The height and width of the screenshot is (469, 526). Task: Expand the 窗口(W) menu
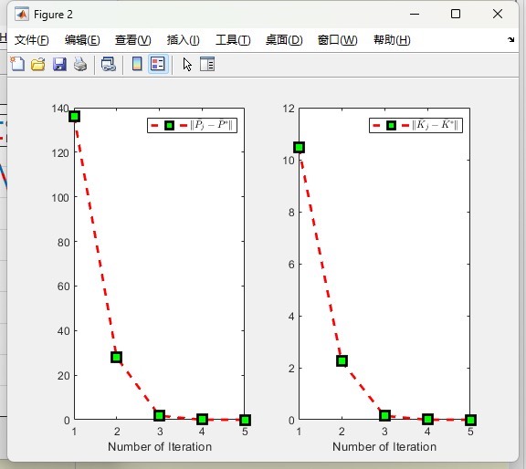click(x=337, y=40)
